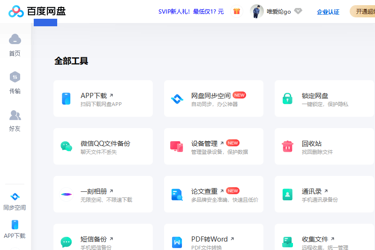This screenshot has height=250, width=375.
Task: Click external-link arrow beside card title APP下载
Action: pos(111,96)
